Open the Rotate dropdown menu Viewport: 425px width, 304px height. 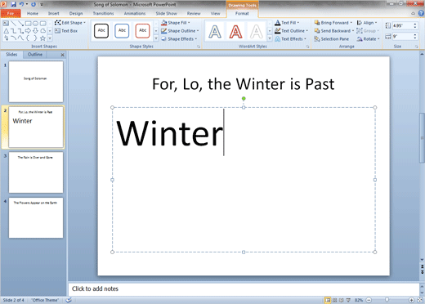pos(369,39)
